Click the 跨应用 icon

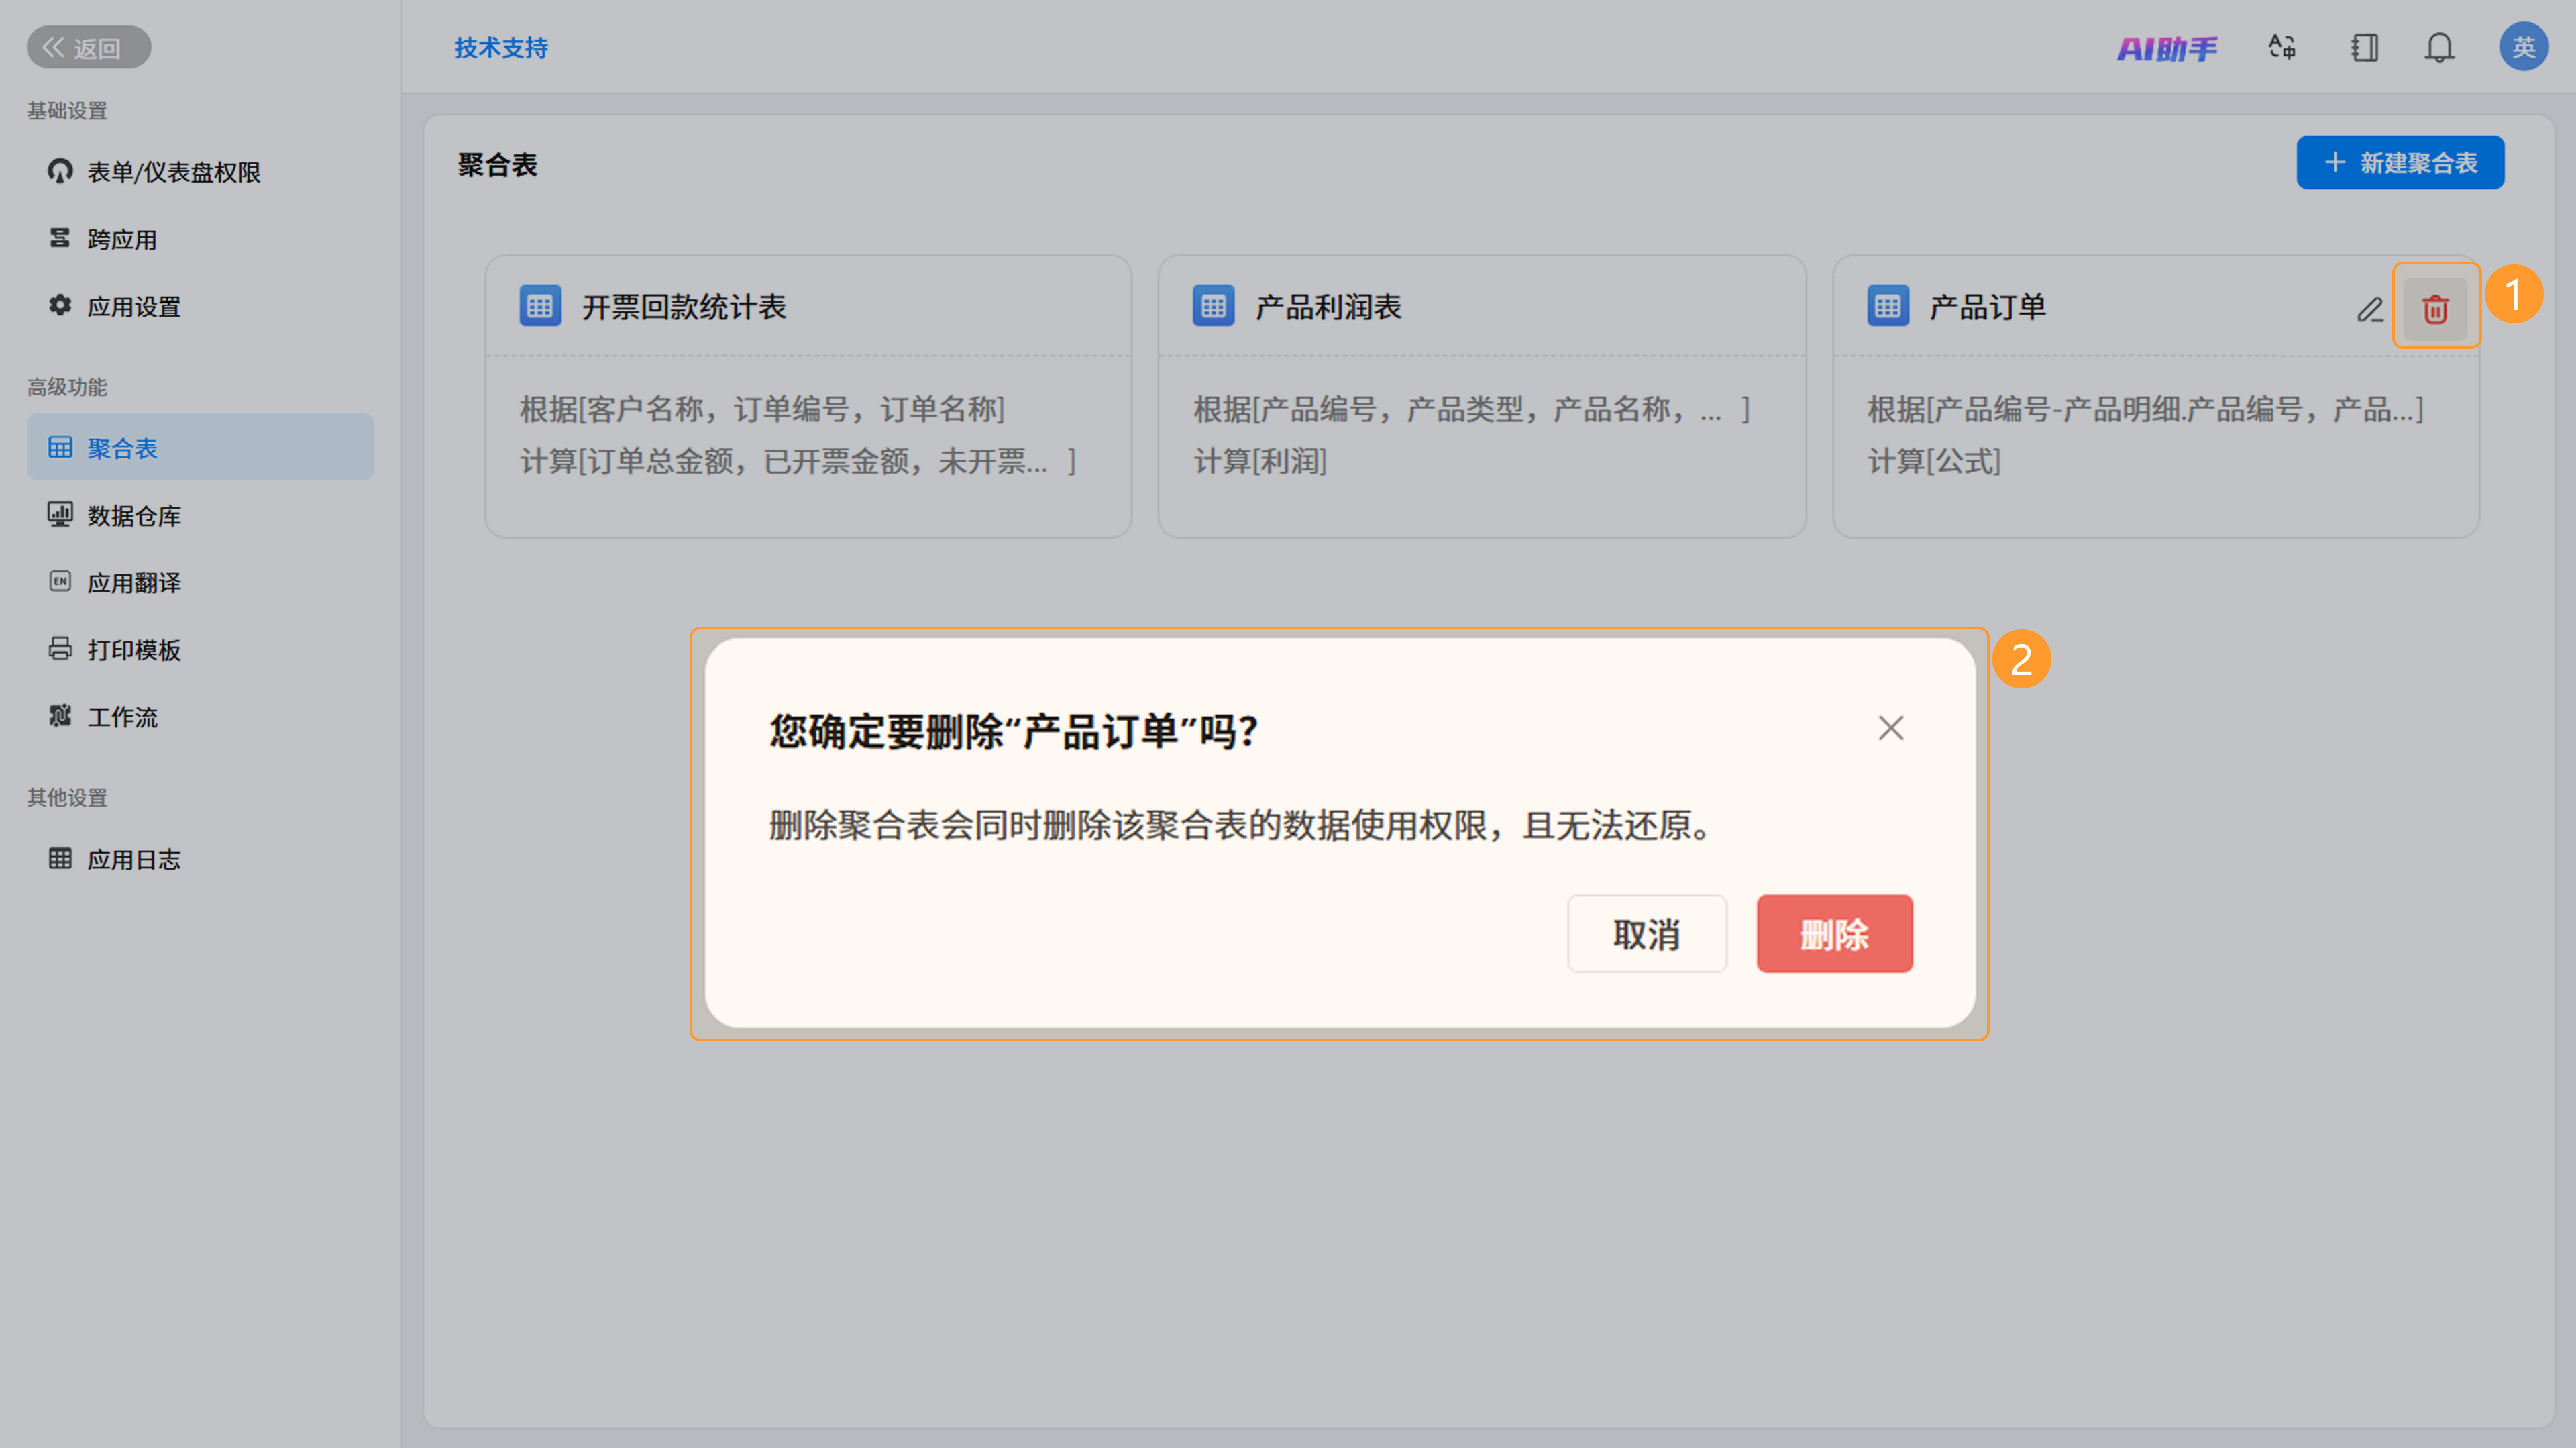[x=60, y=238]
